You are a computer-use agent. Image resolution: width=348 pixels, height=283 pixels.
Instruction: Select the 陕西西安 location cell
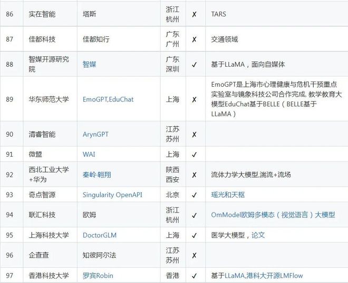[172, 175]
